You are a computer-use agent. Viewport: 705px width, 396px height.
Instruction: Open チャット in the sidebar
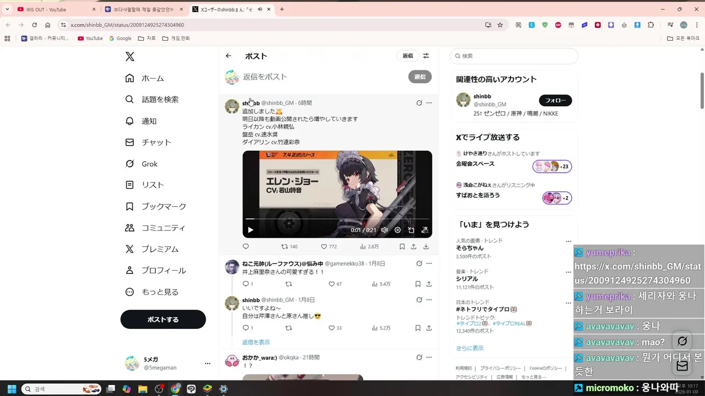pyautogui.click(x=148, y=142)
